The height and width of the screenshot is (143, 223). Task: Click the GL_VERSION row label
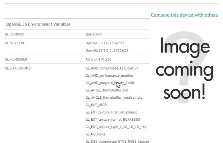[x=14, y=43]
